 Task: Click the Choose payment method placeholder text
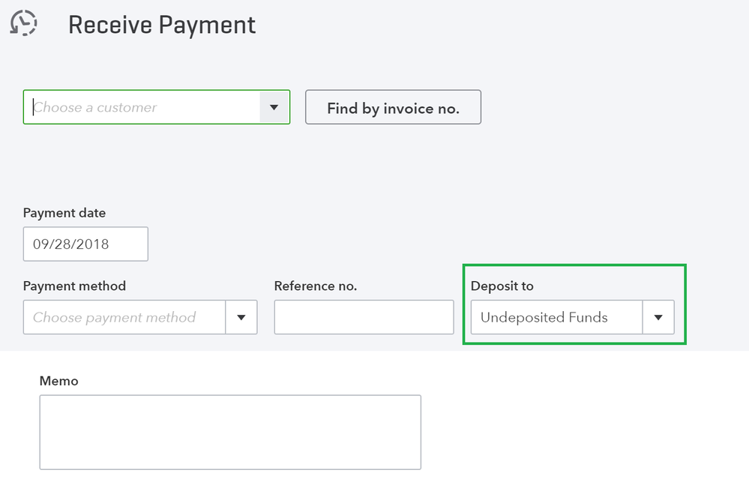[x=114, y=317]
